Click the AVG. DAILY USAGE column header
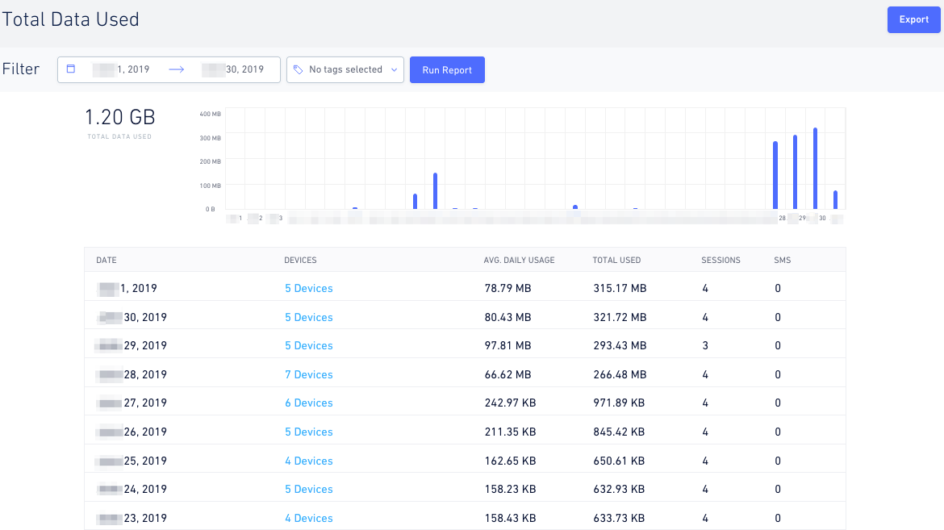The width and height of the screenshot is (944, 530). 519,261
